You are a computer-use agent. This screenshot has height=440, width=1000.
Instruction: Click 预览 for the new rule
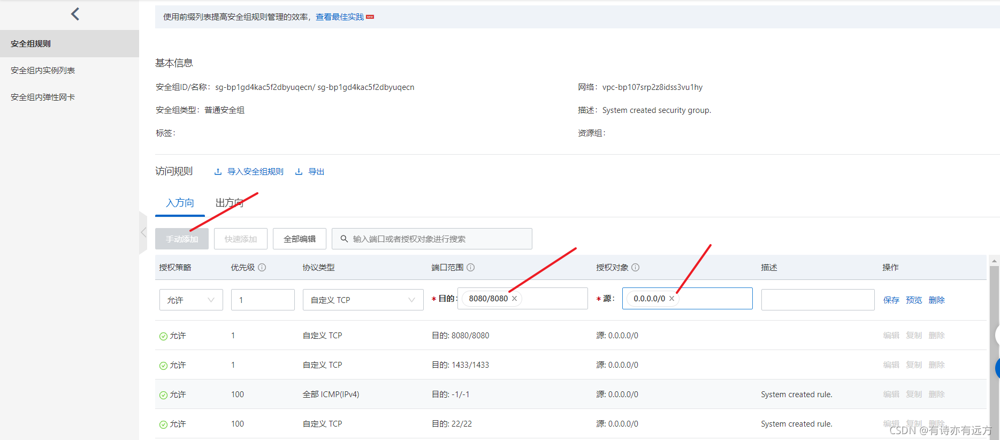pos(914,300)
